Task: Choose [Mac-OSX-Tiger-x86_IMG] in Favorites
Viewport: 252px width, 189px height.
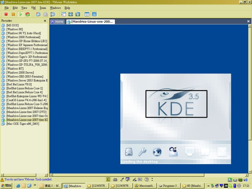Action: click(23, 124)
